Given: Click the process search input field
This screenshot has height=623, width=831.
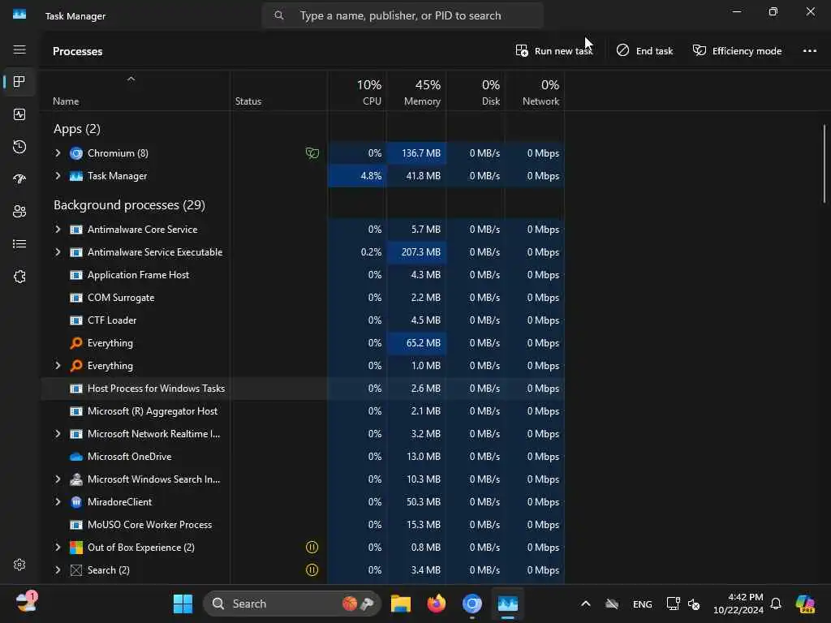Looking at the screenshot, I should 403,15.
